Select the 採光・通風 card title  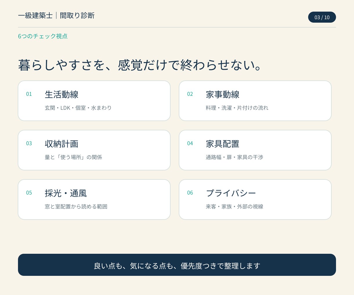click(66, 193)
